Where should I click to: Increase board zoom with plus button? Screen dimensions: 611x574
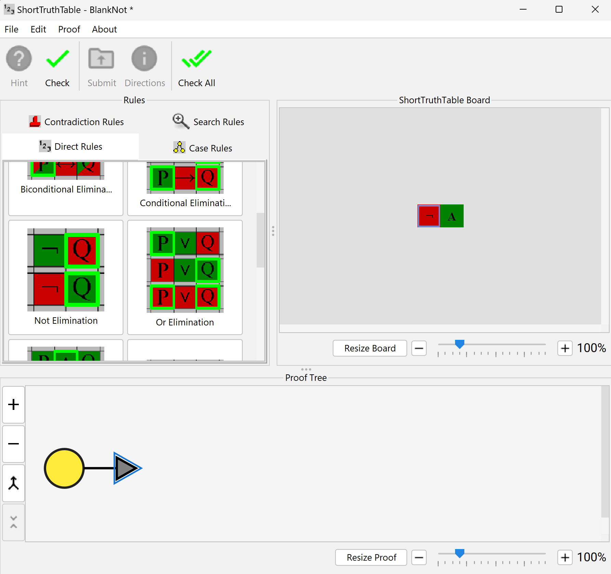click(x=564, y=348)
